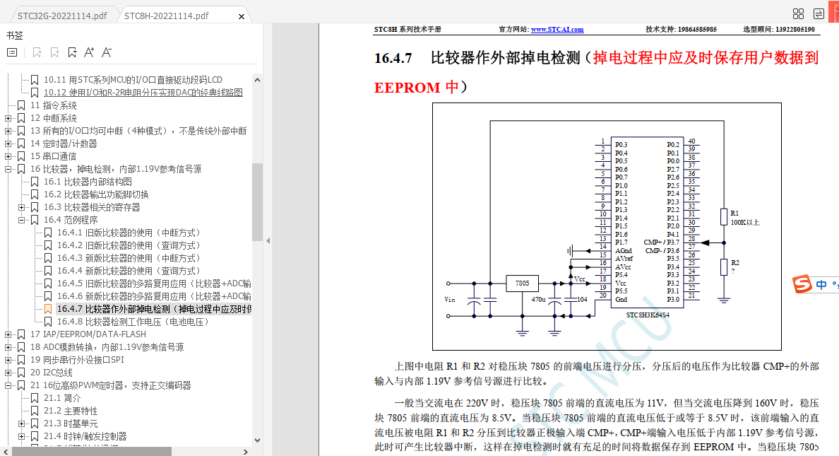839x456 pixels.
Task: Expand bookmark 21.4 时钟/触发控制器
Action: coord(21,436)
